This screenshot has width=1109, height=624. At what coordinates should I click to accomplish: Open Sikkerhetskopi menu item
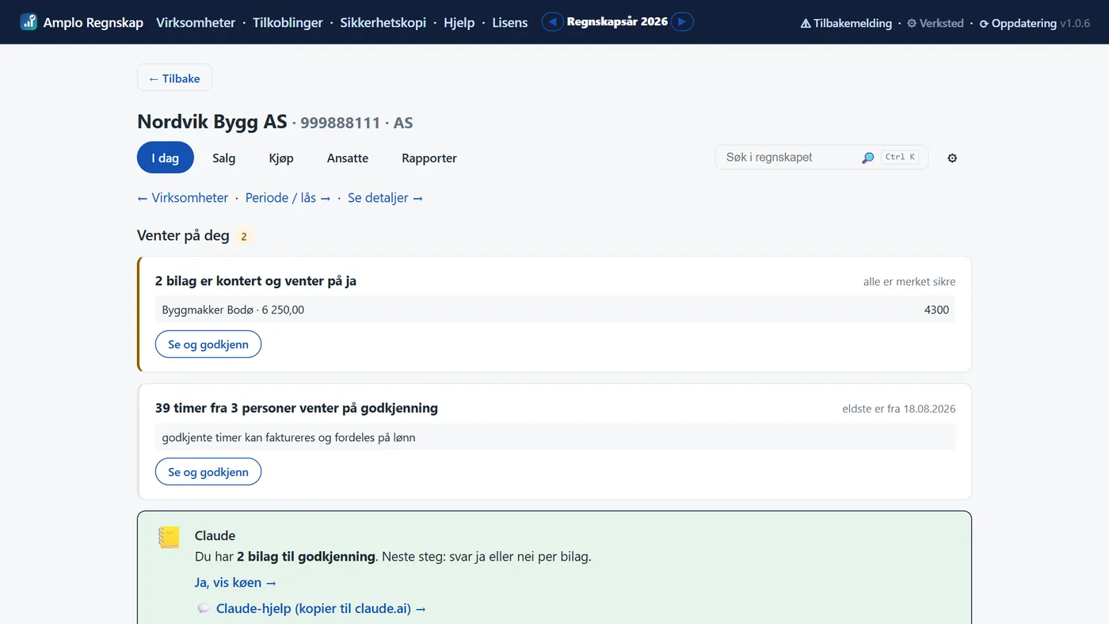383,22
